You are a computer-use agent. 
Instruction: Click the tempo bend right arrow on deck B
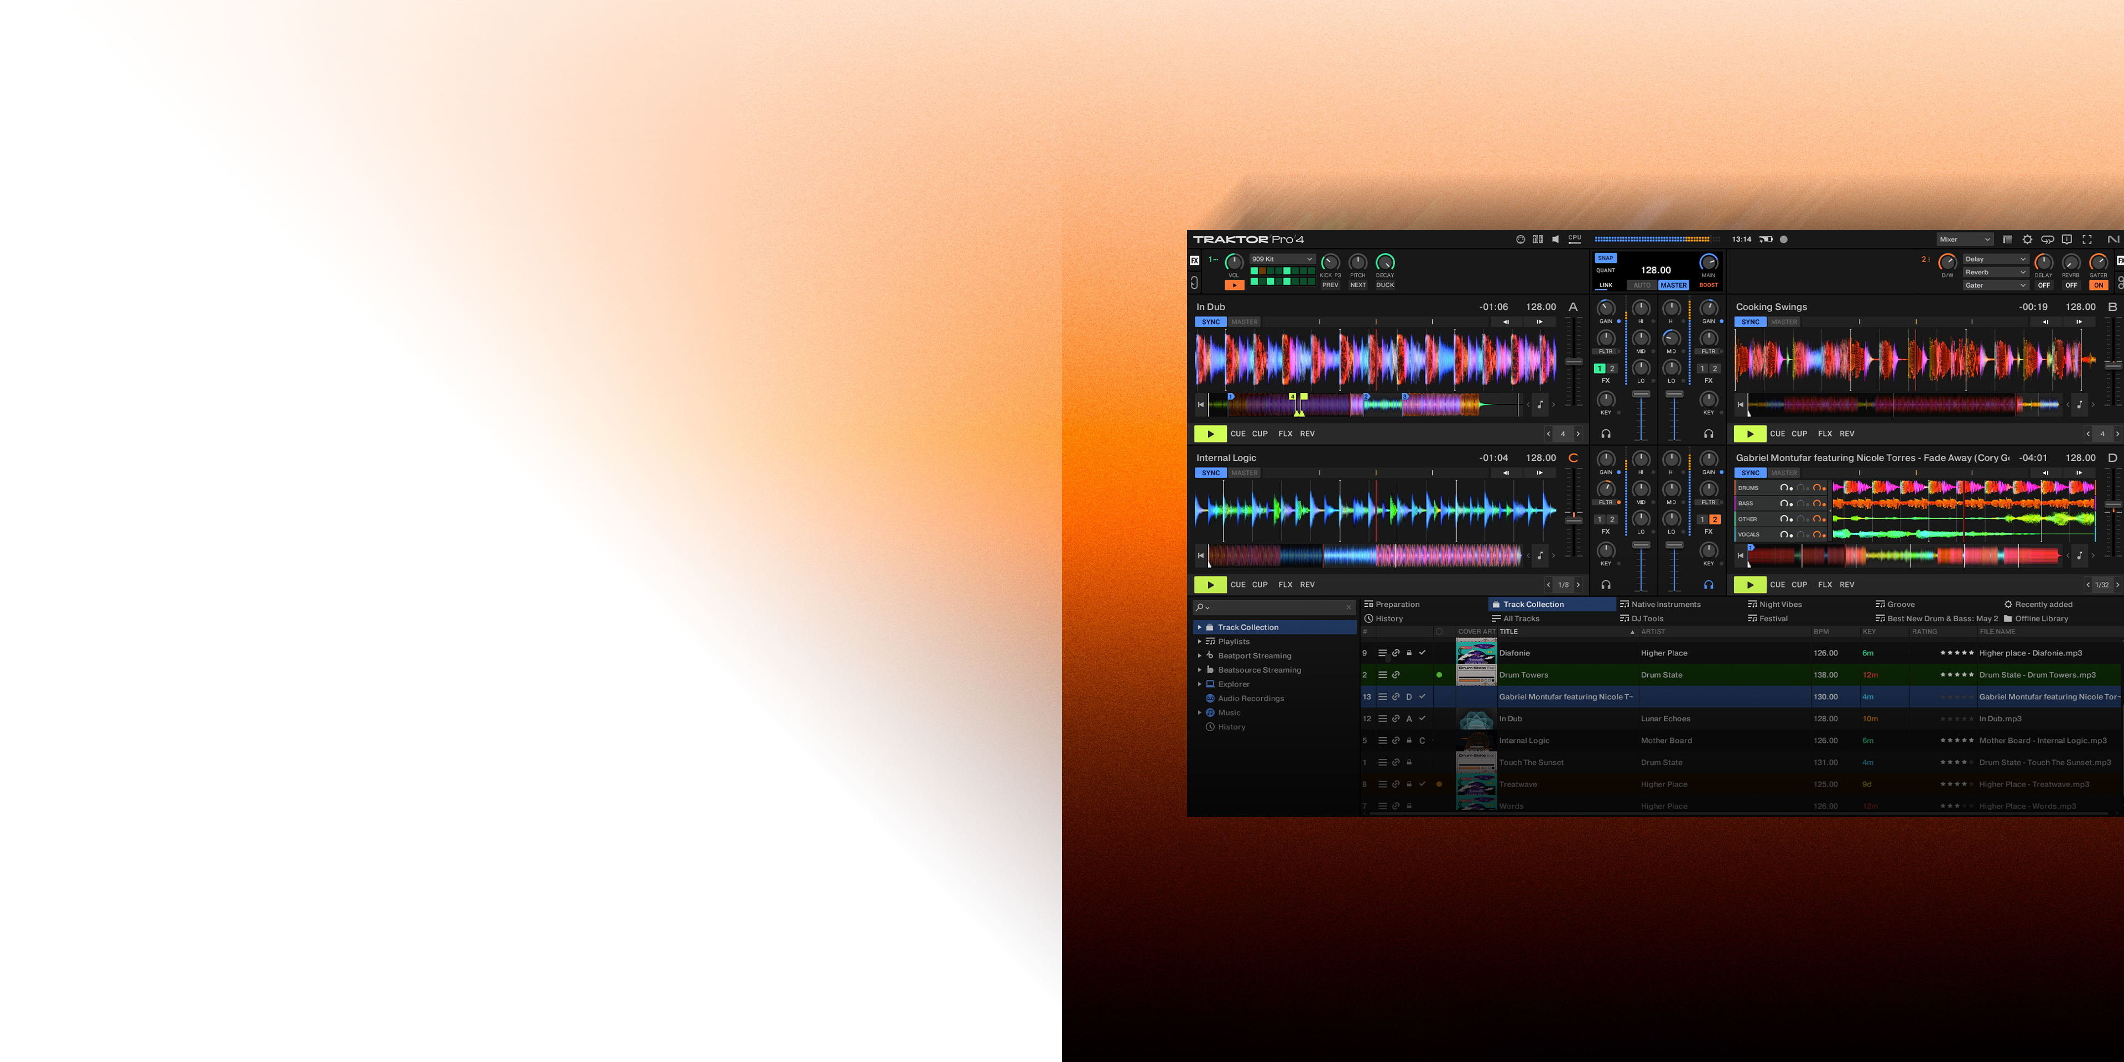click(x=2080, y=322)
